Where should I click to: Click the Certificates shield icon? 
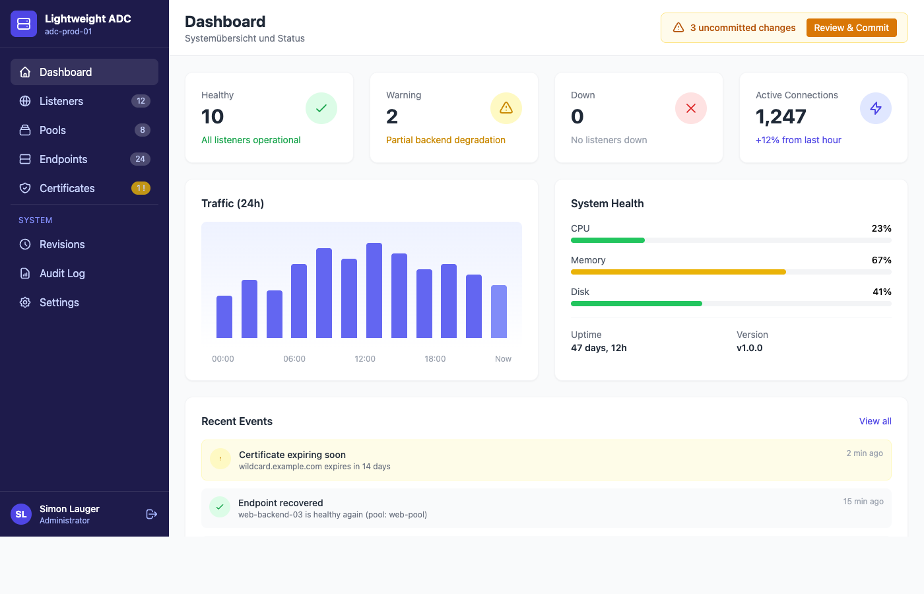pos(24,188)
